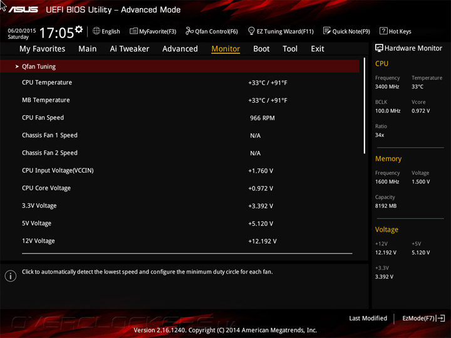Click EZ Tuning Wizard(F11) text

(285, 31)
